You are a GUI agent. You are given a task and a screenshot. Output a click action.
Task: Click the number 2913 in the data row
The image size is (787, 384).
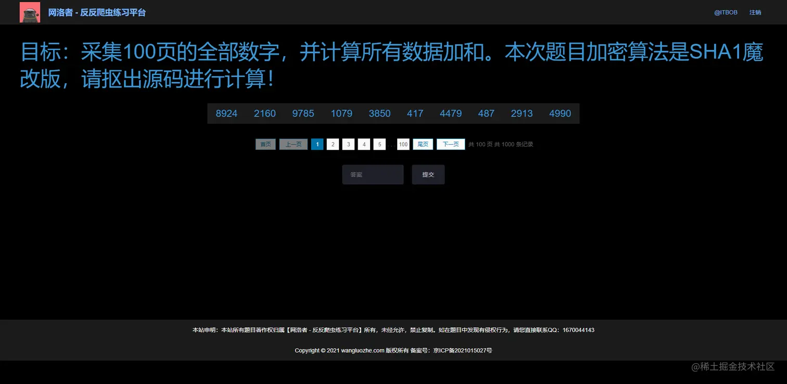point(522,113)
